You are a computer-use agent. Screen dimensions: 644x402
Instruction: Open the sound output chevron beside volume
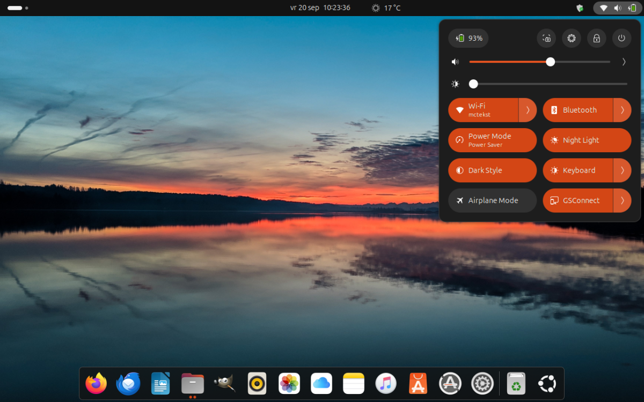coord(624,62)
